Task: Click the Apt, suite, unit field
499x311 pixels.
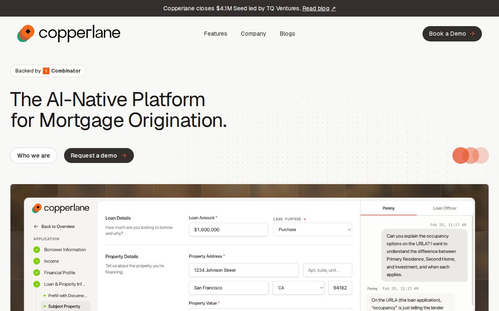Action: point(328,270)
